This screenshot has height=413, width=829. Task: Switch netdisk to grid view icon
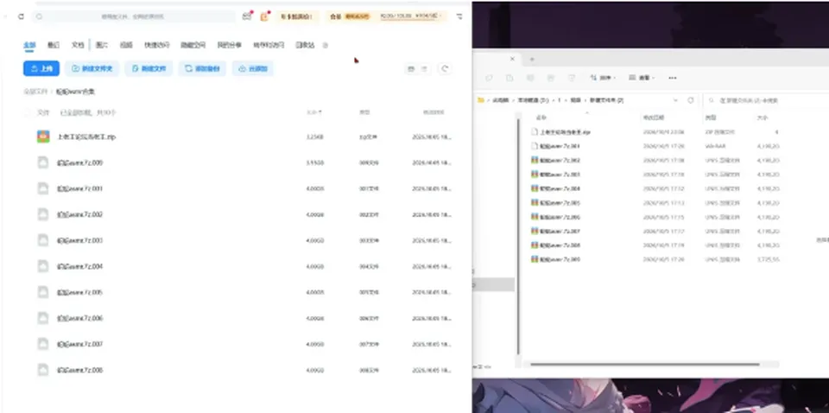[411, 69]
